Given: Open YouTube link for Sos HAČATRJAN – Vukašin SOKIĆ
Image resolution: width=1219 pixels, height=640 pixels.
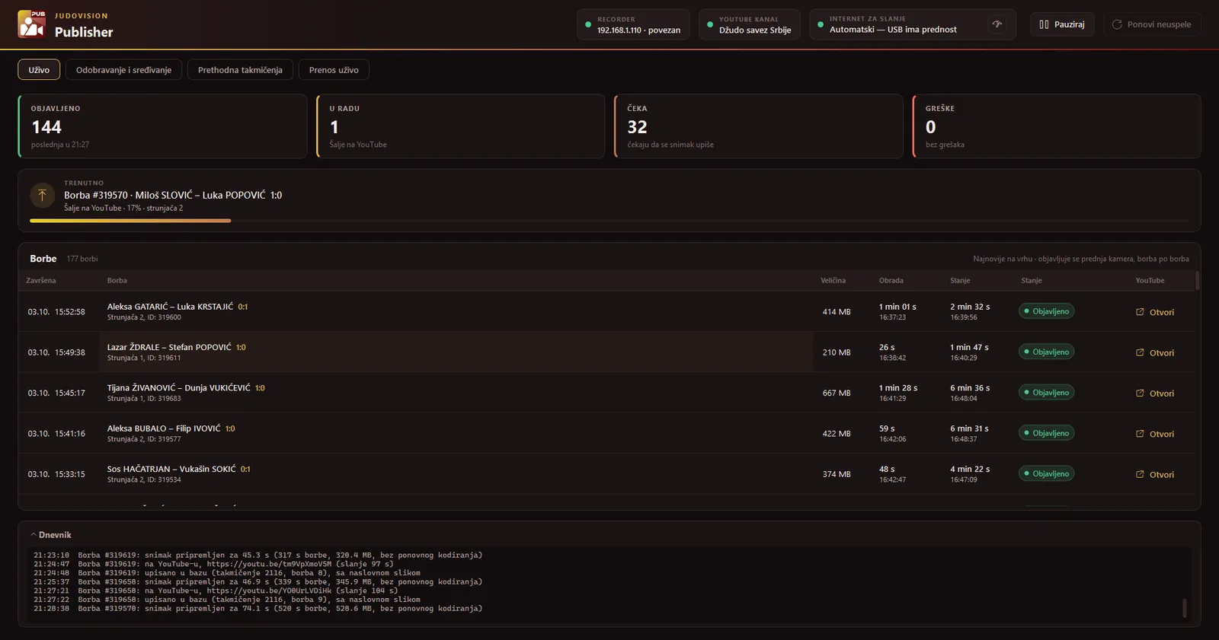Looking at the screenshot, I should pyautogui.click(x=1155, y=474).
